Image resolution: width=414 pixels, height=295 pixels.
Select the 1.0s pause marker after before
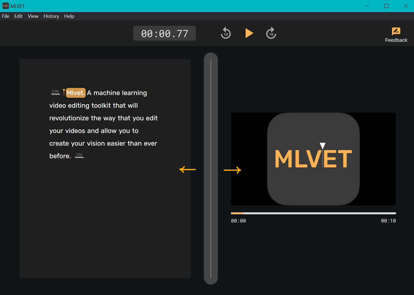79,156
